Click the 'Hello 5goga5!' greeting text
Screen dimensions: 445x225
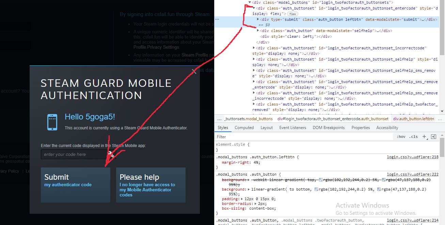point(90,117)
